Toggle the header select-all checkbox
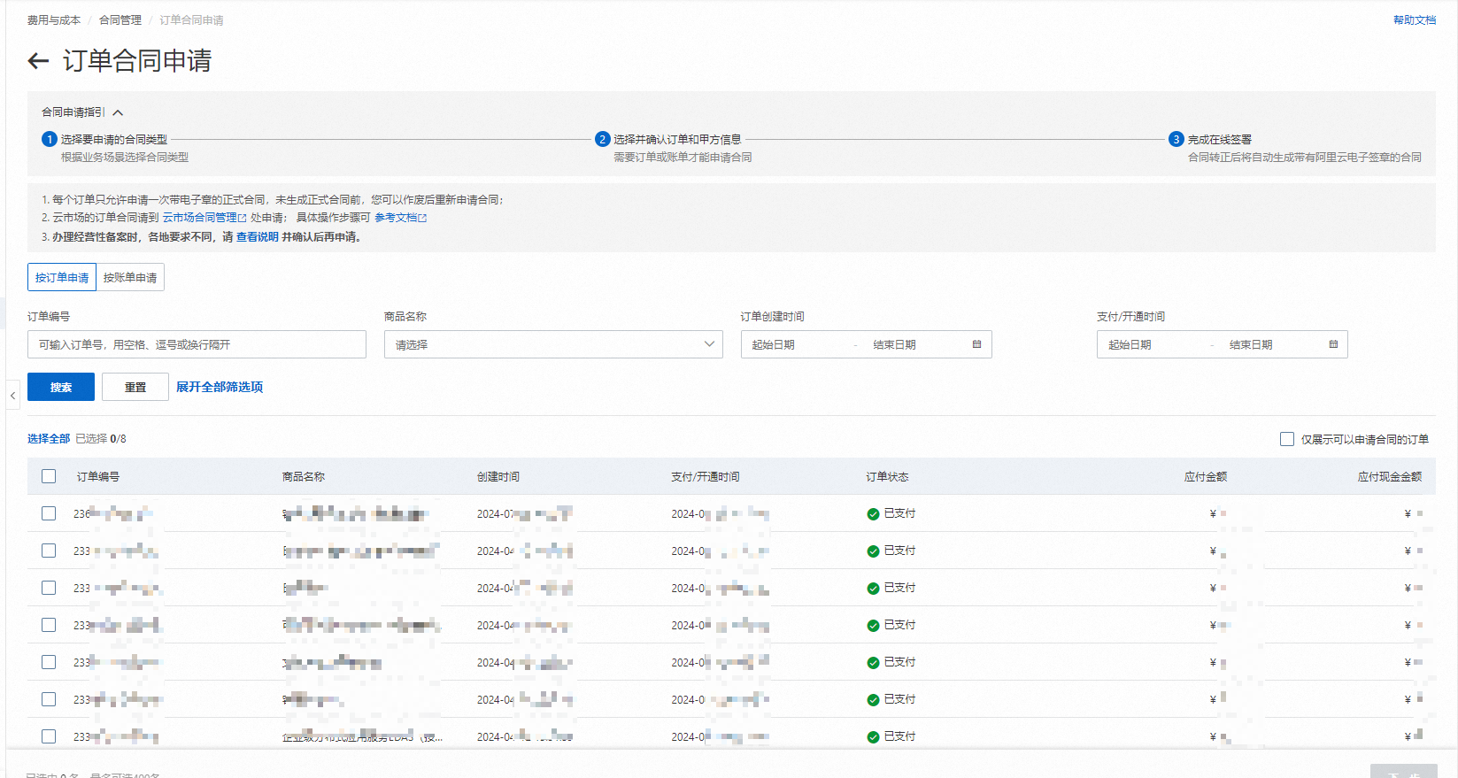This screenshot has width=1458, height=778. [49, 476]
